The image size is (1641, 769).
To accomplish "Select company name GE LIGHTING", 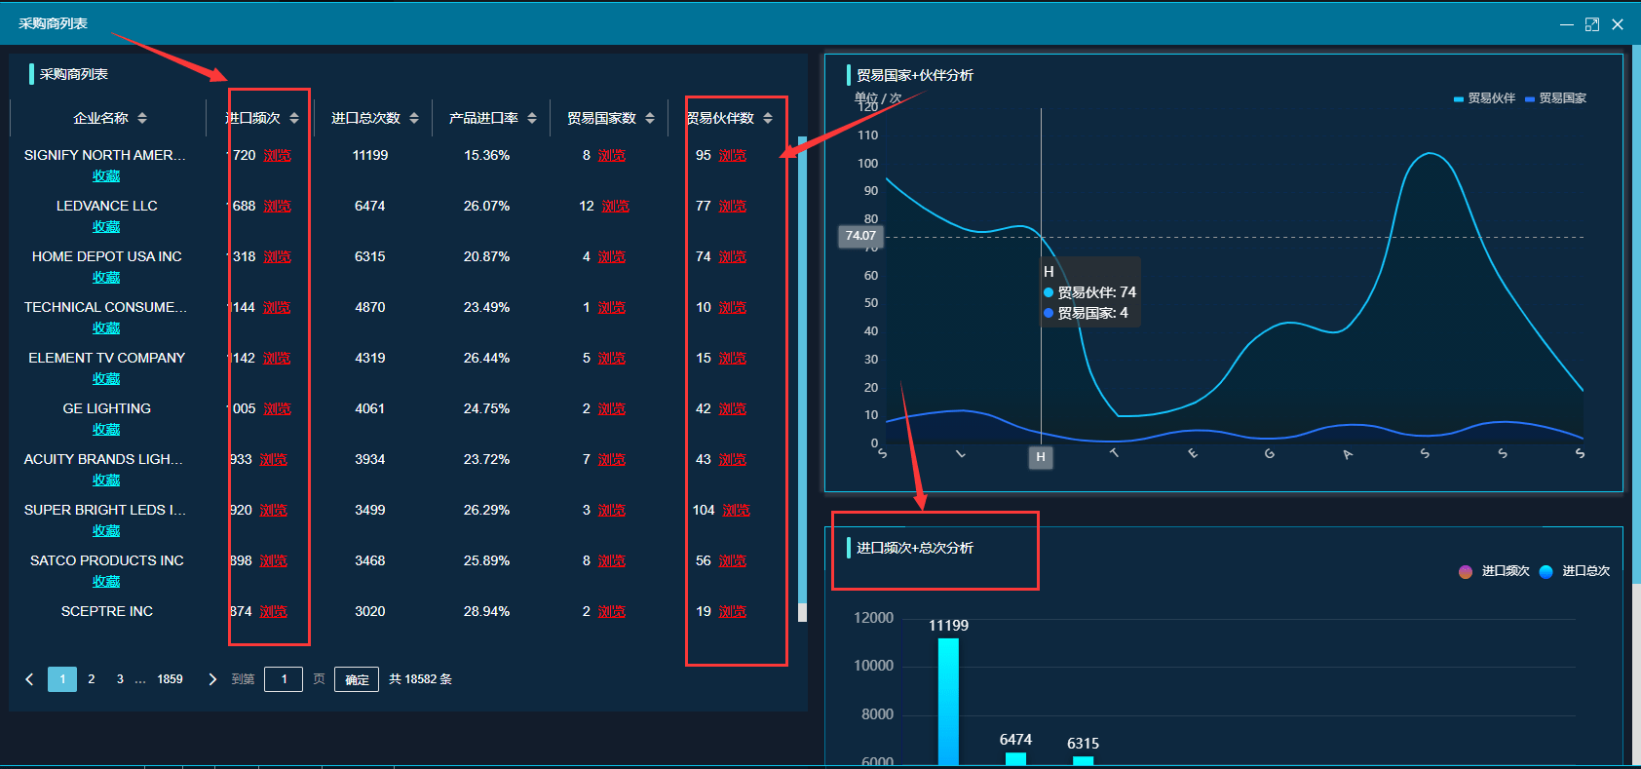I will click(x=107, y=408).
